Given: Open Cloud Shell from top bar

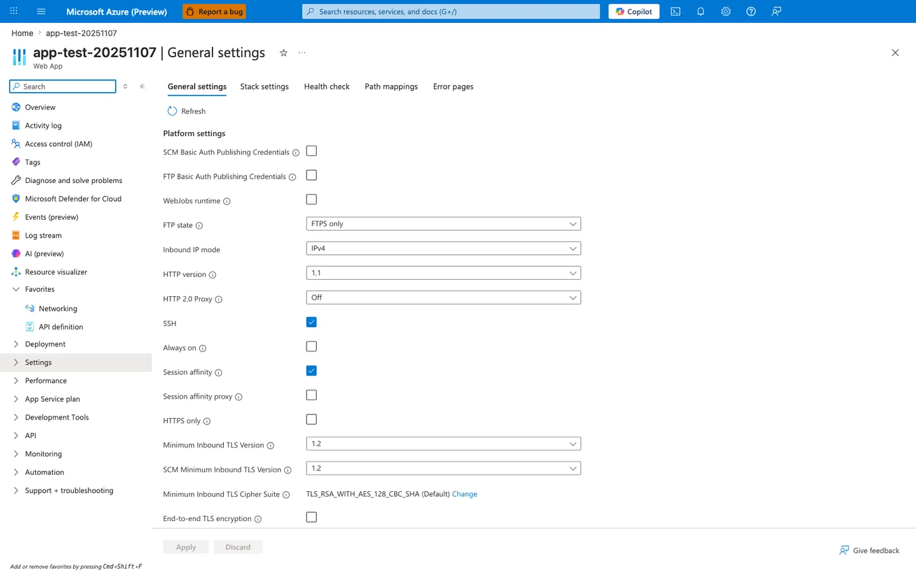Looking at the screenshot, I should pos(676,11).
